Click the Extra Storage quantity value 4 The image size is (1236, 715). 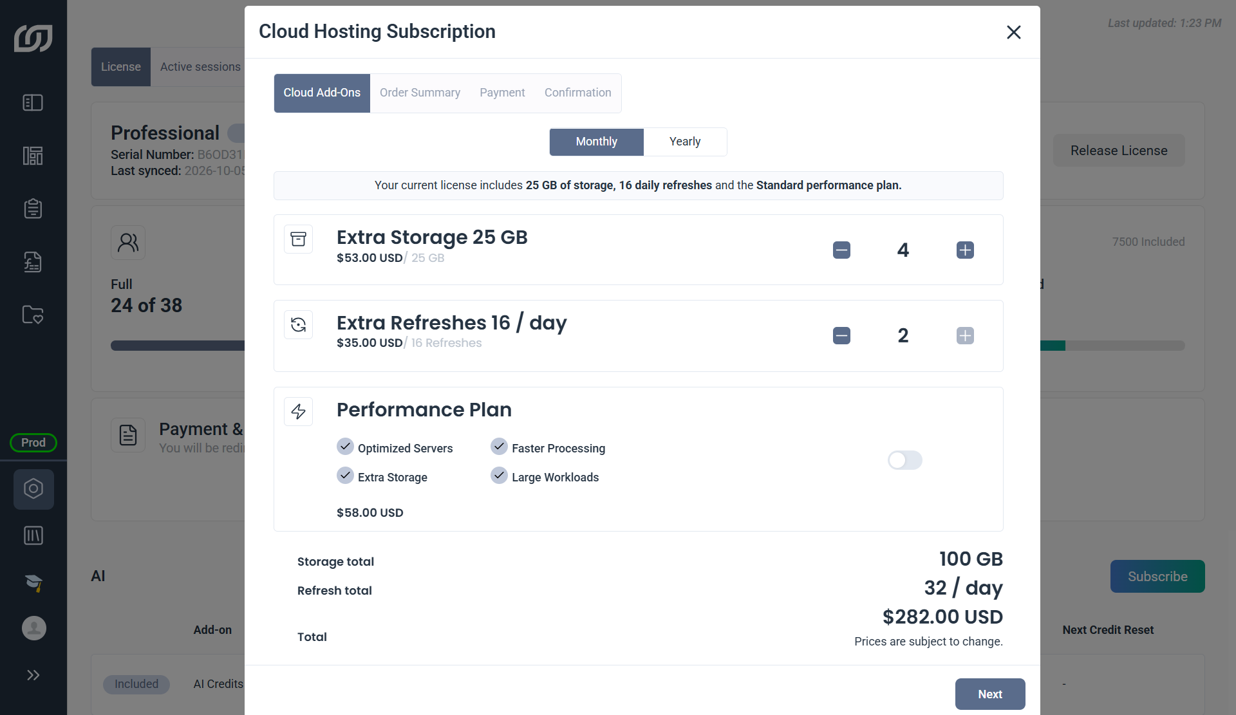click(903, 250)
